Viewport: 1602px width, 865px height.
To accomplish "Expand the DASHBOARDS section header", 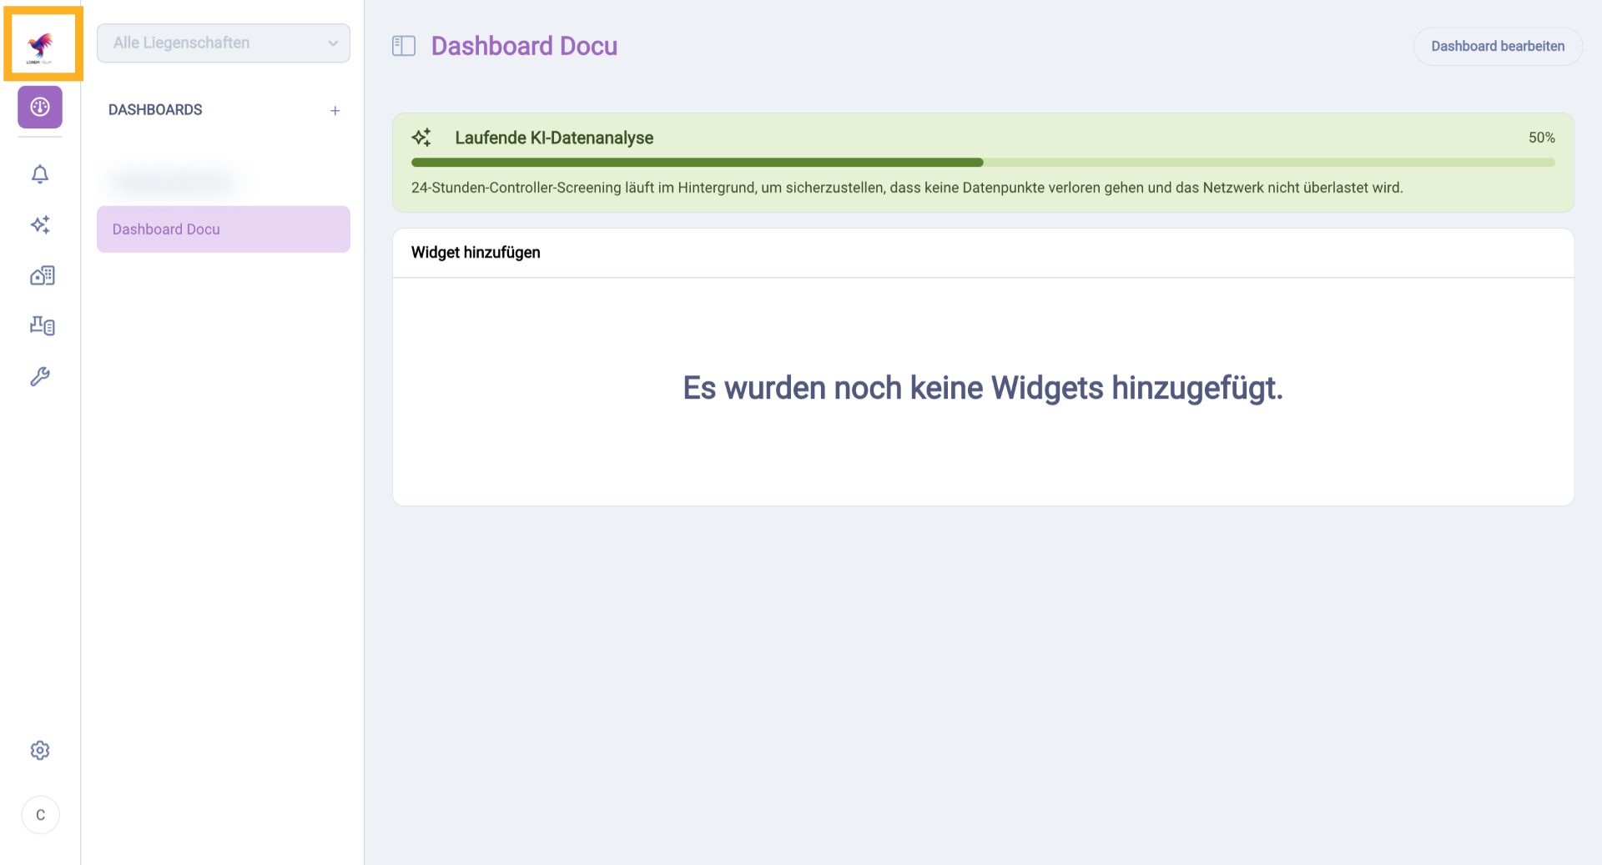I will point(155,109).
